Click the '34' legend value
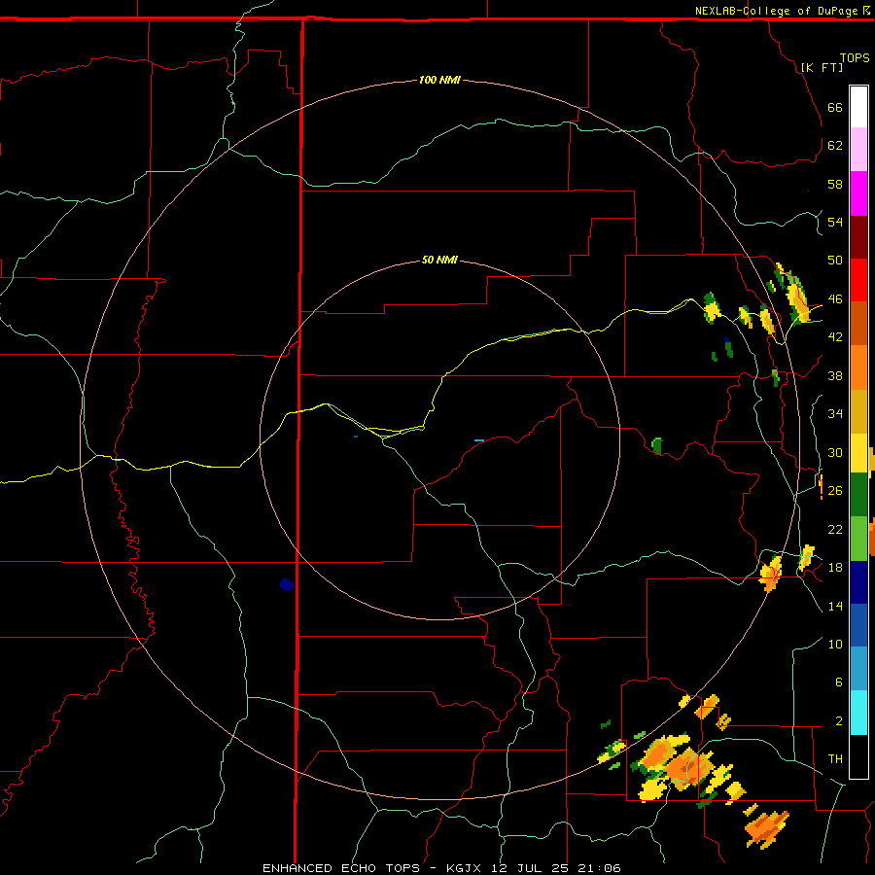 835,413
